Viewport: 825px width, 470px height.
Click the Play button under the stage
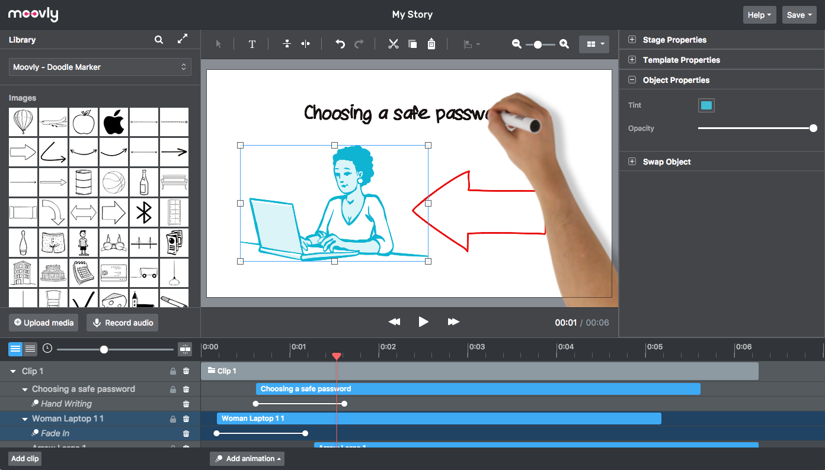[423, 322]
